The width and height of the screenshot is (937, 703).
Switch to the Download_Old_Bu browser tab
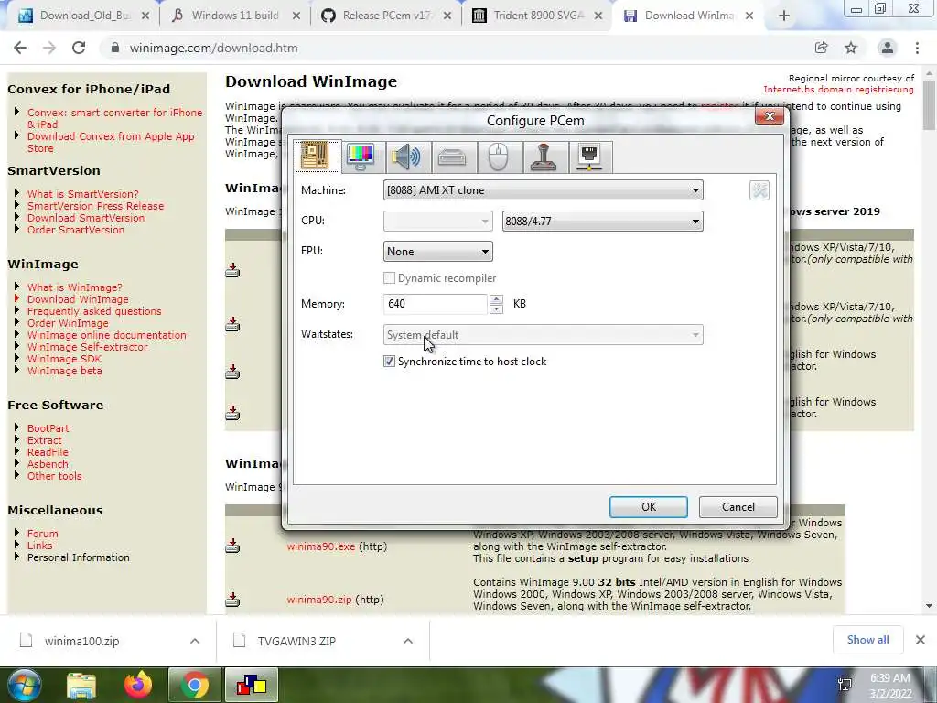(x=83, y=16)
